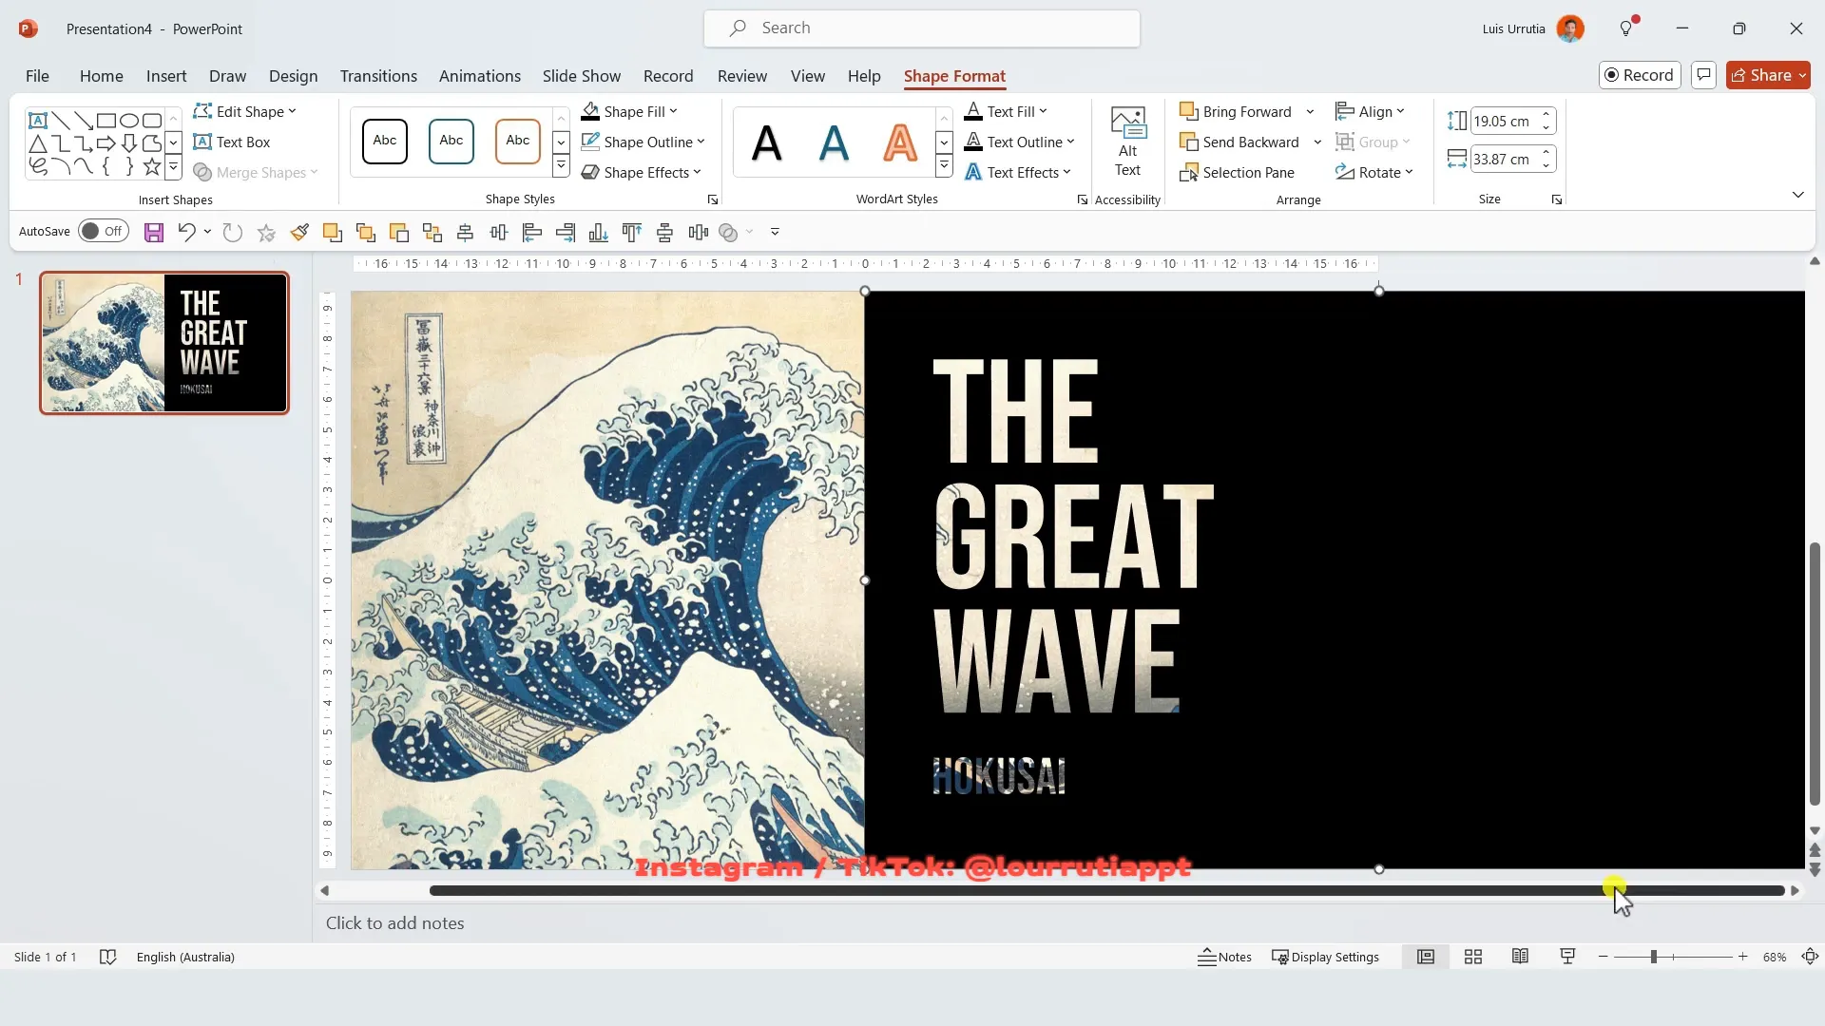Viewport: 1825px width, 1026px height.
Task: Click zoom out minus button
Action: [1604, 957]
